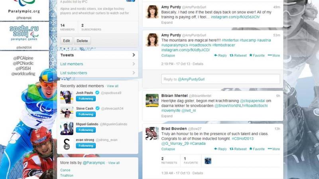Viewport: 319px width, 179px height.
Task: Click the Miguel Galindo name
Action: click(x=87, y=124)
